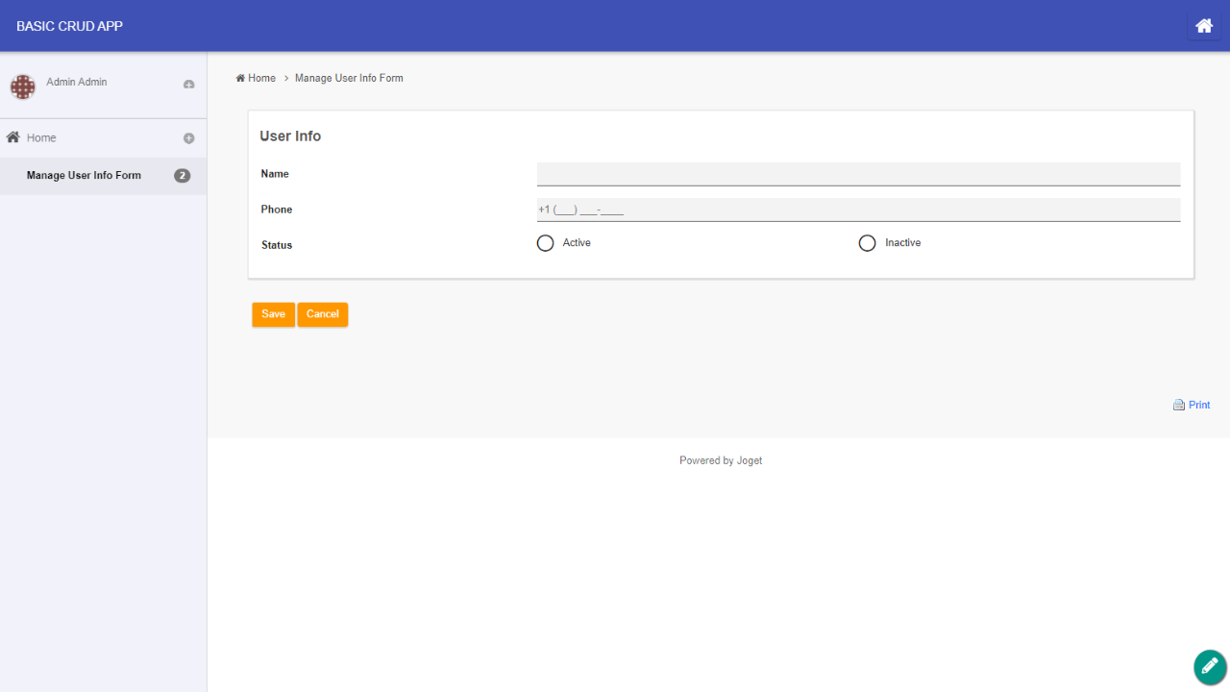
Task: Click the Print link text
Action: [x=1199, y=406]
